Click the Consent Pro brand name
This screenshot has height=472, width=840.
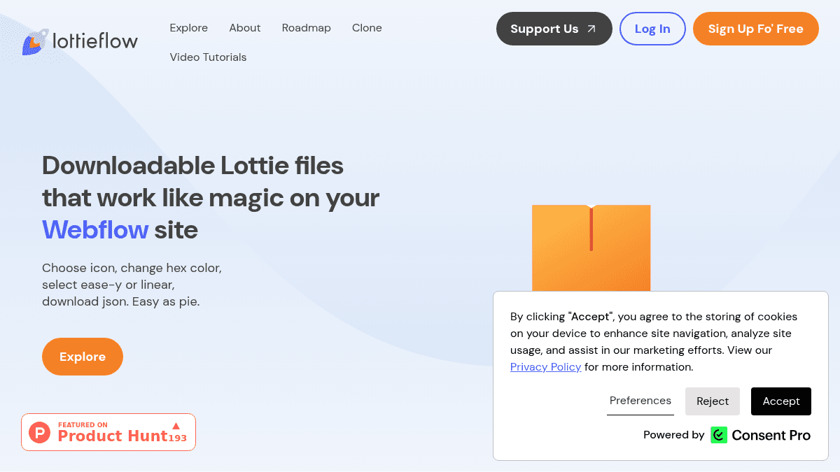771,436
